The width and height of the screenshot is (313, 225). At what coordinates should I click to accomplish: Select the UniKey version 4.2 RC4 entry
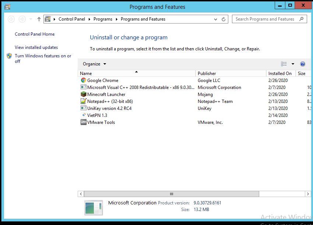click(109, 108)
